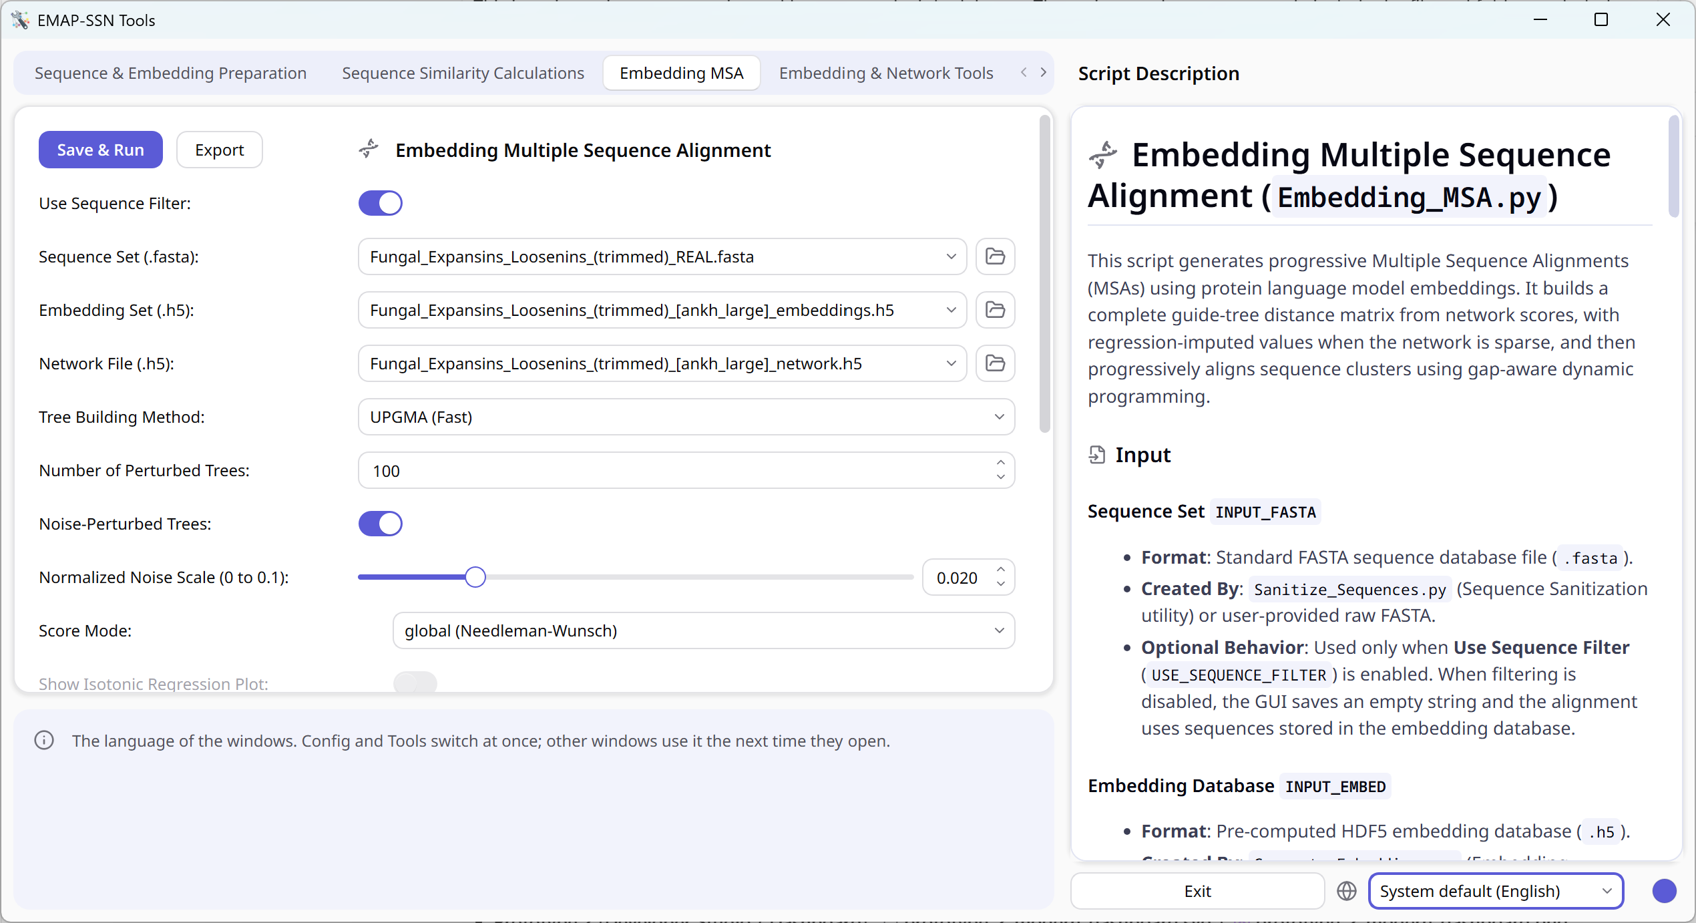Click the settings form vertical scrollbar
1696x923 pixels.
click(1044, 275)
